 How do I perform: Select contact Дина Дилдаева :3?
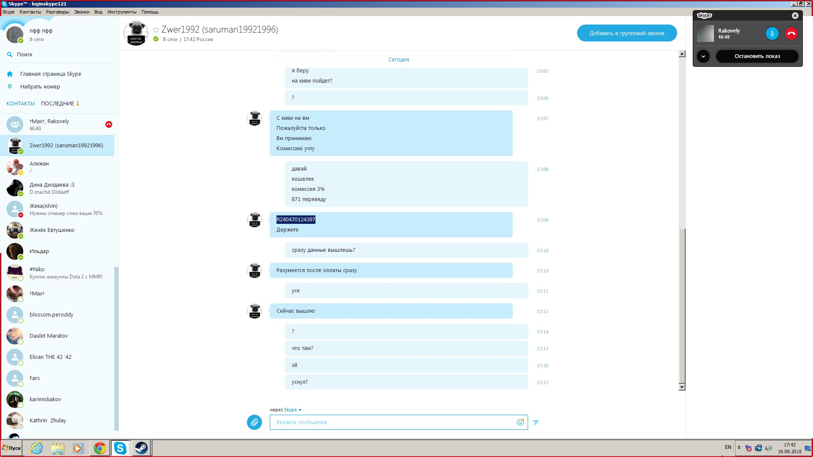tap(57, 188)
